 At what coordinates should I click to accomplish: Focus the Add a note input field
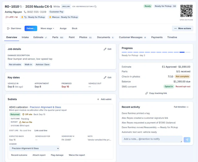[152, 139]
